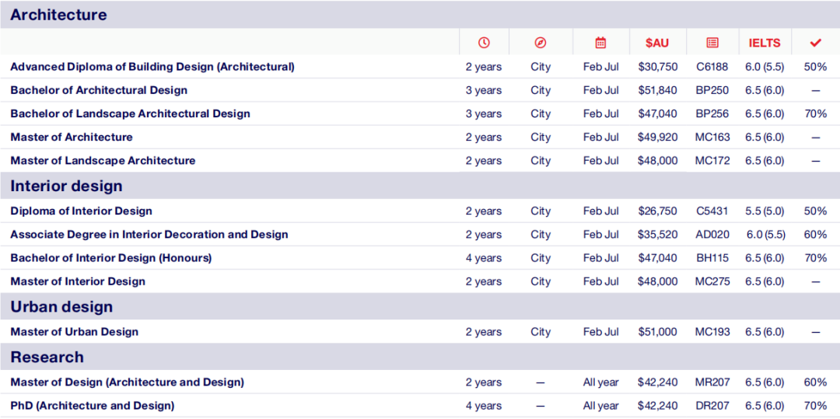This screenshot has height=419, width=840.
Task: Click program code C5431
Action: (712, 211)
